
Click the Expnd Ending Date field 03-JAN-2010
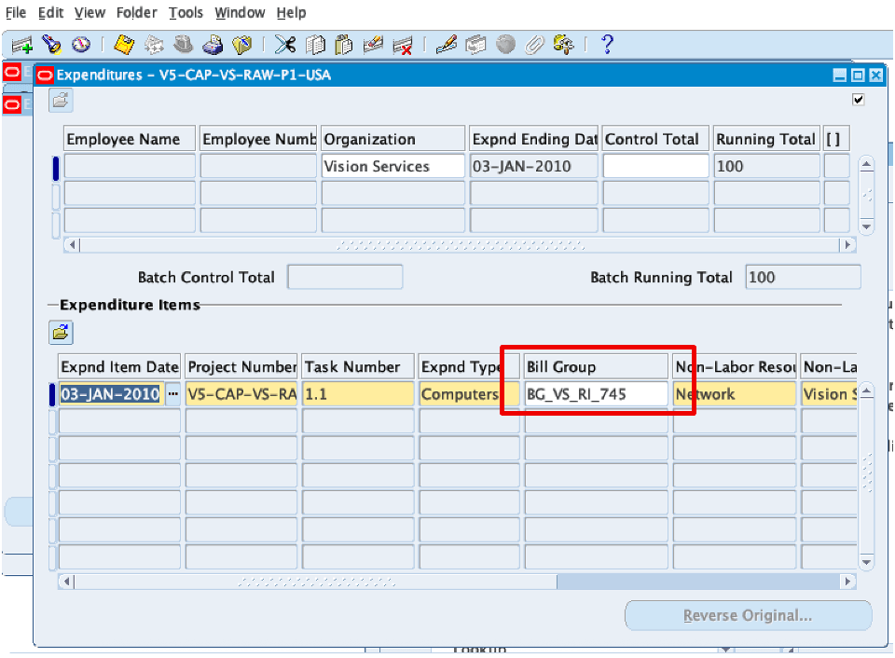pyautogui.click(x=533, y=166)
